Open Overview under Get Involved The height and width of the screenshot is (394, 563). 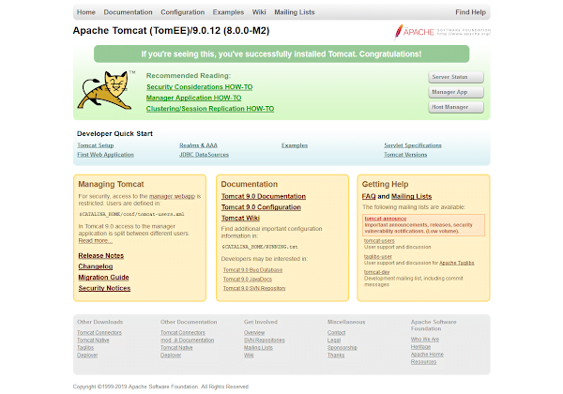click(x=254, y=333)
